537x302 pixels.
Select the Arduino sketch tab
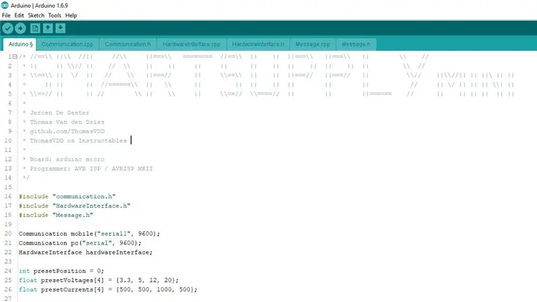click(20, 44)
